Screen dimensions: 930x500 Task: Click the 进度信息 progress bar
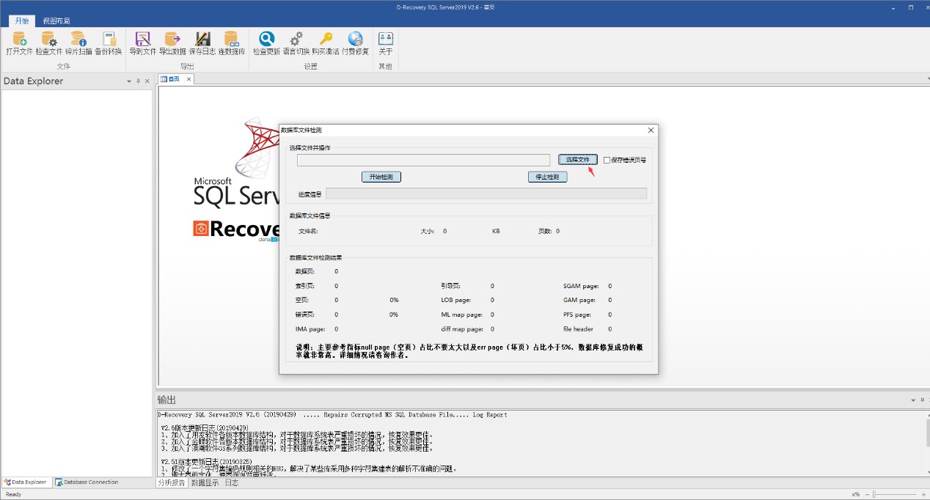point(486,194)
